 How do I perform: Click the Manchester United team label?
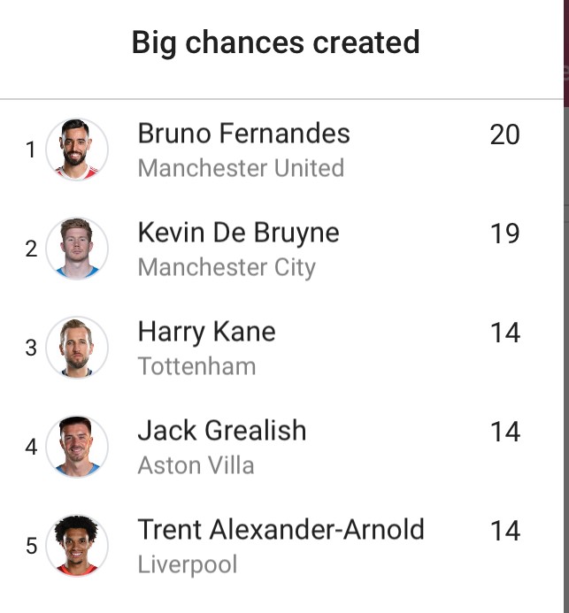tap(241, 168)
